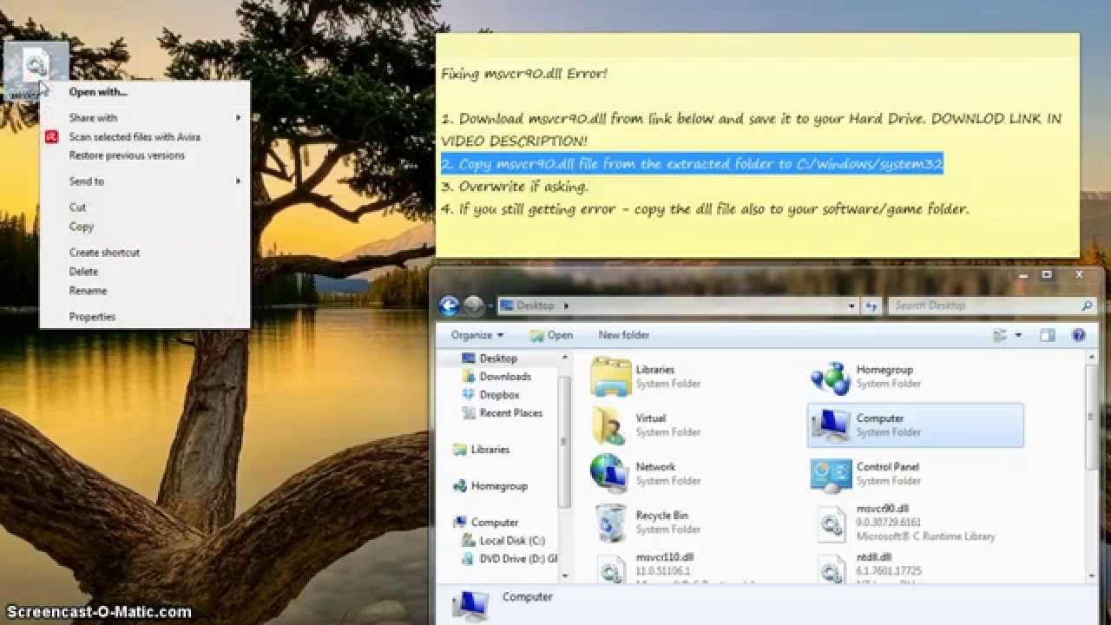The width and height of the screenshot is (1111, 625).
Task: Click msvcr110.dll file icon in Explorer
Action: (x=611, y=568)
